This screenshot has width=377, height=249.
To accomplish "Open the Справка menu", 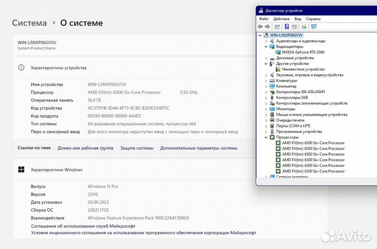I will [313, 19].
